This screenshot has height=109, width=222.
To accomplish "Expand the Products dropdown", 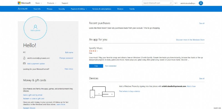I will pyautogui.click(x=52, y=3).
